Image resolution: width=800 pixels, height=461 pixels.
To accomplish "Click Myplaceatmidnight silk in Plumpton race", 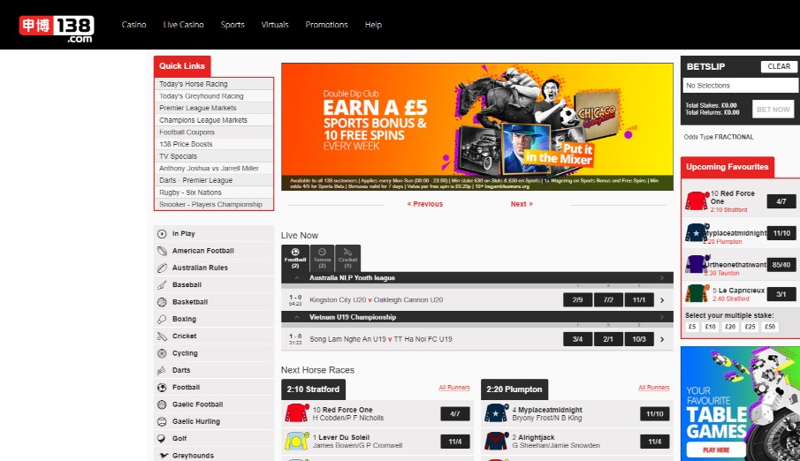I will point(496,413).
